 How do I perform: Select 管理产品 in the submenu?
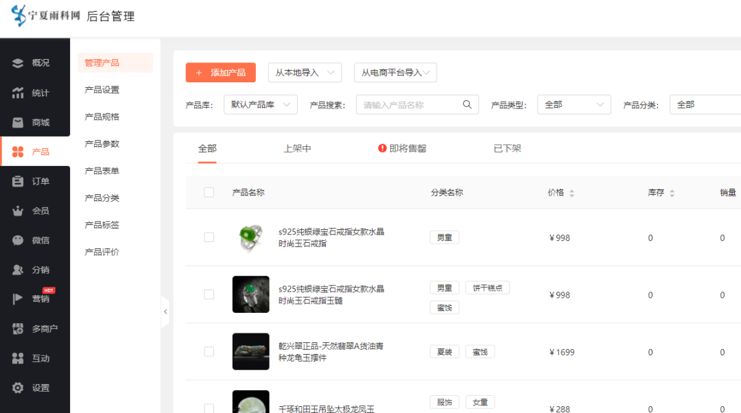(115, 62)
